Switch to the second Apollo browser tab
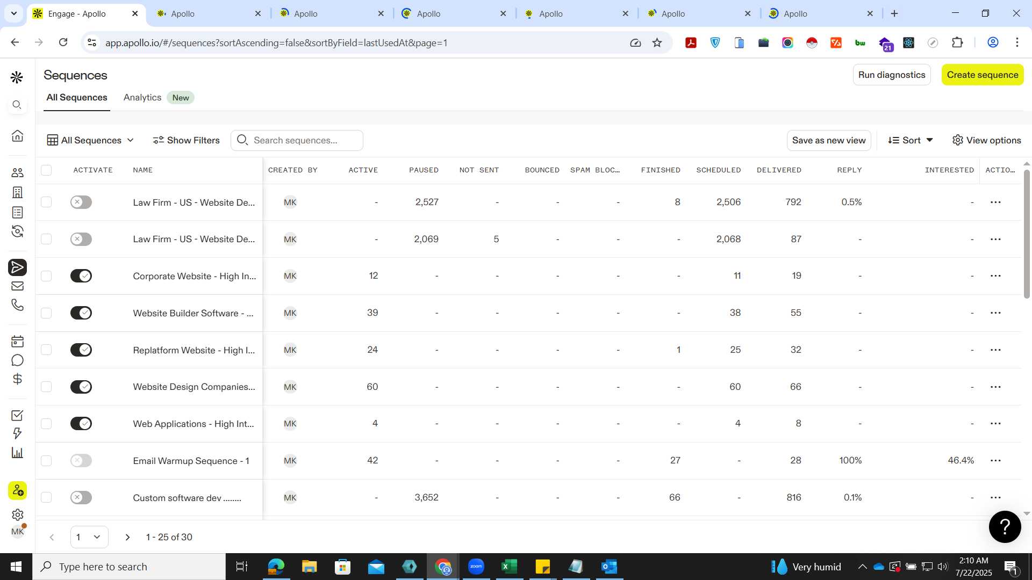Viewport: 1032px width, 580px height. point(209,13)
